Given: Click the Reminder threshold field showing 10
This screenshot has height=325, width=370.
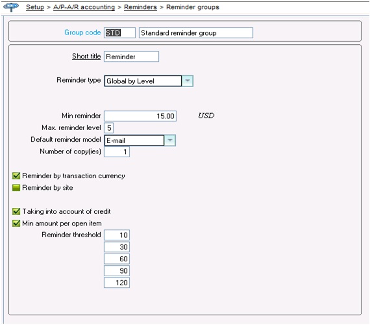Looking at the screenshot, I should 117,235.
